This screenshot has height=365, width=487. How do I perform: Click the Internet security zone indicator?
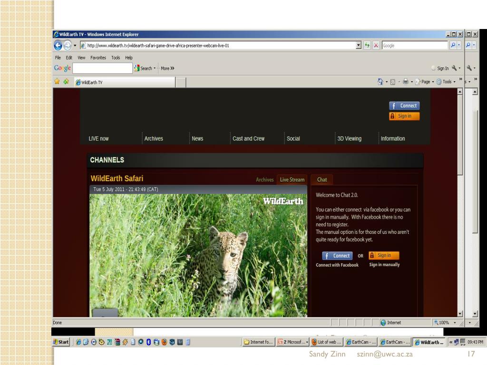pyautogui.click(x=391, y=323)
